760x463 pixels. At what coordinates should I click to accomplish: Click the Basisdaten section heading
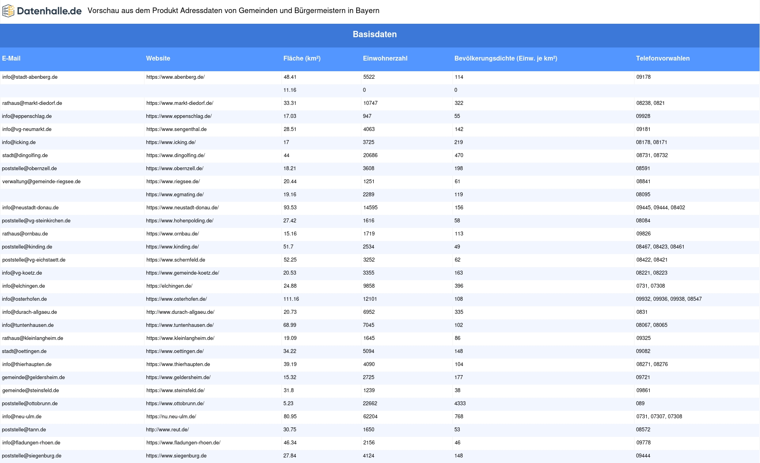(375, 34)
